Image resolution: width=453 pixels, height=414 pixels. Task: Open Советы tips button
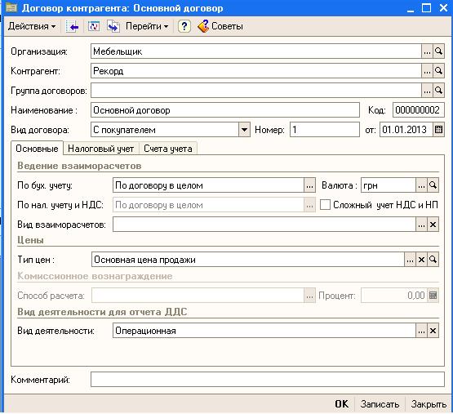coord(220,26)
